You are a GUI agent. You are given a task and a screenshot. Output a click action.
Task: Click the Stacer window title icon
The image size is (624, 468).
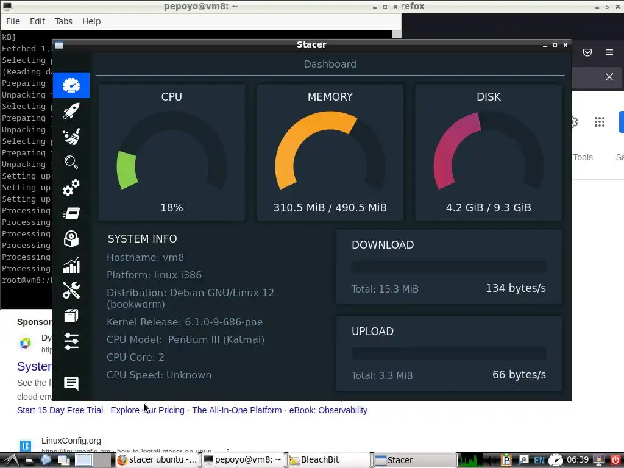click(x=59, y=45)
